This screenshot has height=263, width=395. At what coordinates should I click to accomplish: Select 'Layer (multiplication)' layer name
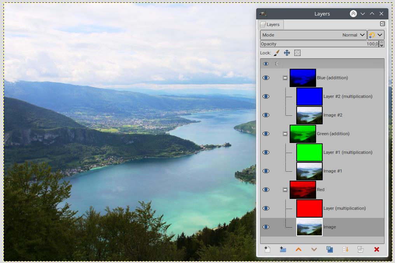point(344,208)
